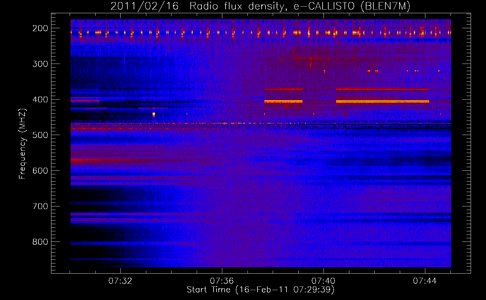The width and height of the screenshot is (486, 300).
Task: Click the 07:32 time tick label
Action: pyautogui.click(x=120, y=281)
